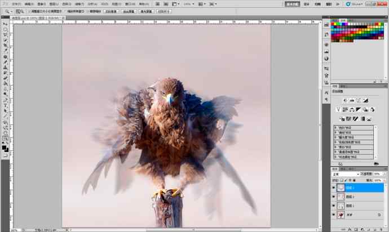The height and width of the screenshot is (232, 389).
Task: Toggle visibility of the 背景 layer
Action: click(x=334, y=215)
